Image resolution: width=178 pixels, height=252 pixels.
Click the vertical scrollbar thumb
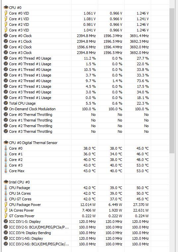pyautogui.click(x=172, y=81)
